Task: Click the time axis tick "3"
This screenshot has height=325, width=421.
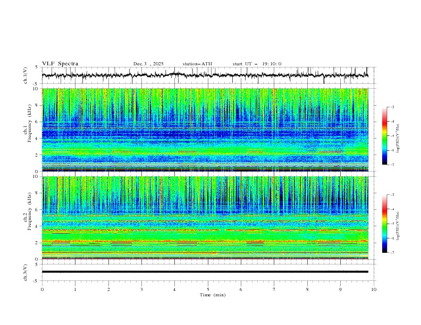Action: click(141, 289)
